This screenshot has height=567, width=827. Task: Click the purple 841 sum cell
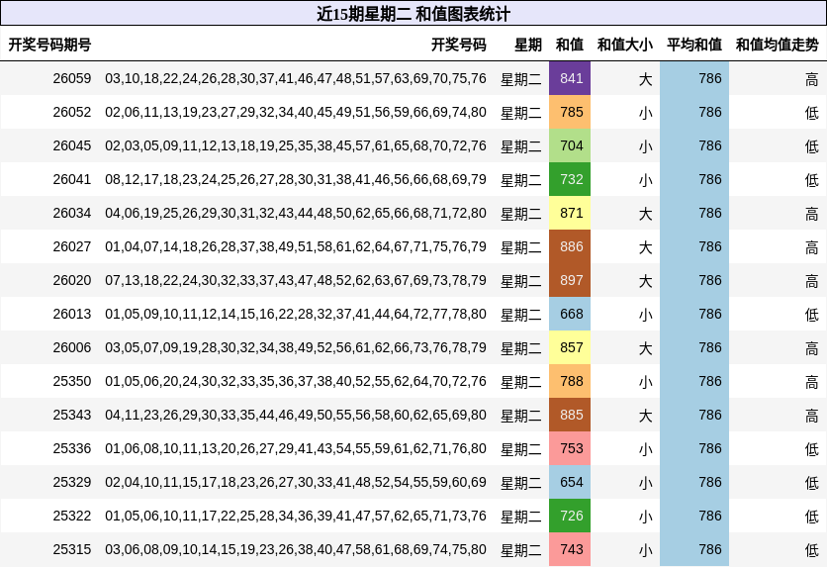[x=570, y=78]
